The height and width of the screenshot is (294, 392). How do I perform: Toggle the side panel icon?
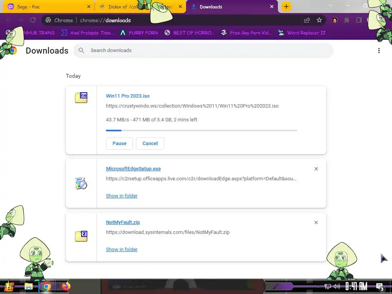pos(359,20)
